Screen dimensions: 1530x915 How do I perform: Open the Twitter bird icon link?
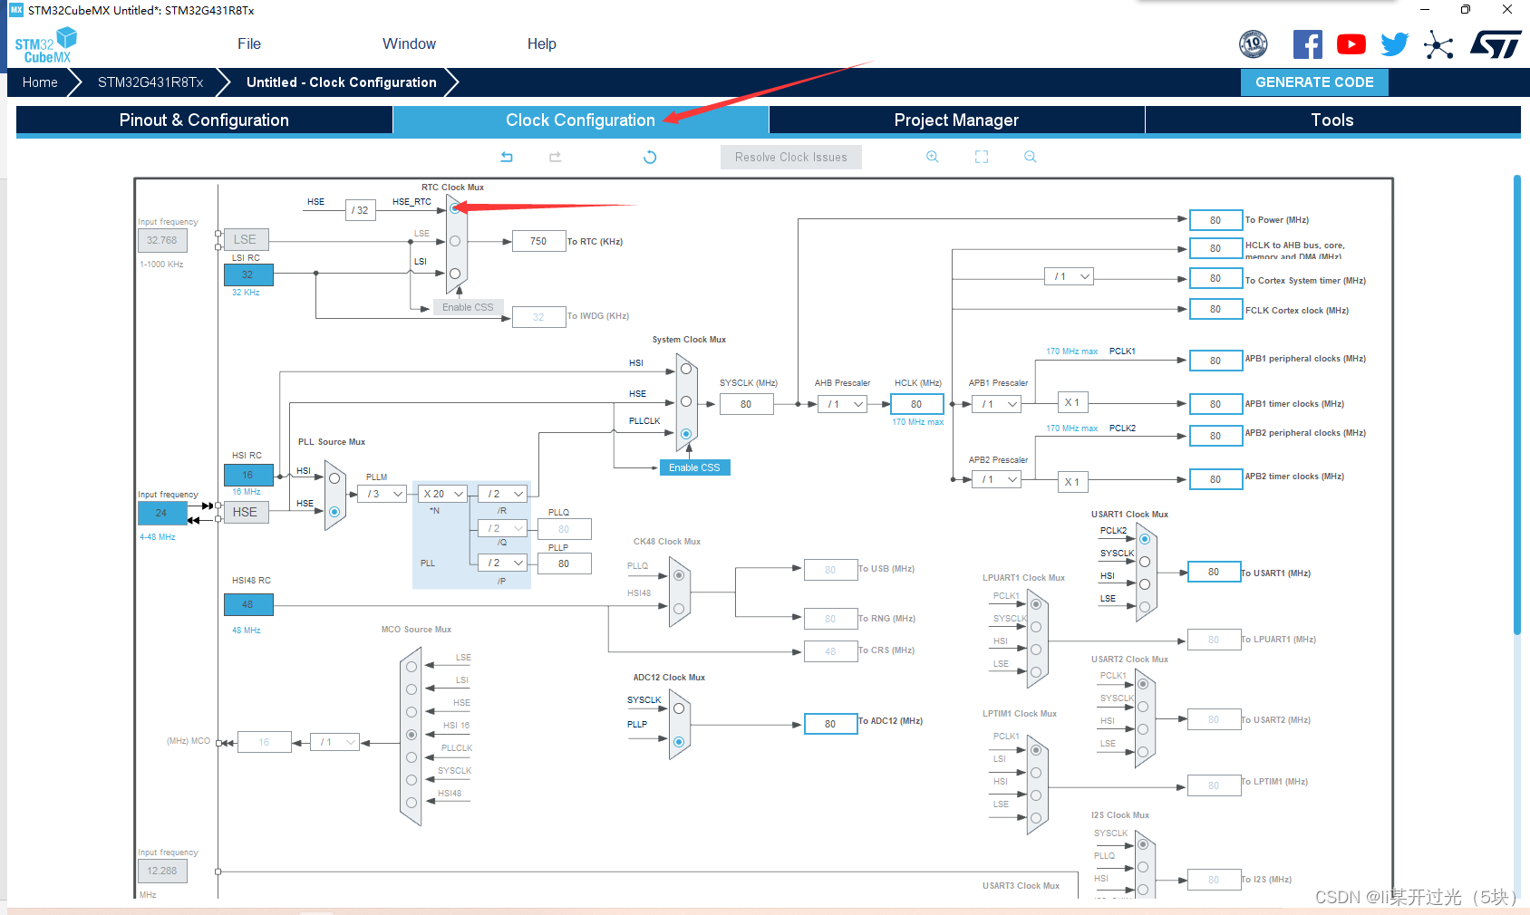click(x=1395, y=44)
